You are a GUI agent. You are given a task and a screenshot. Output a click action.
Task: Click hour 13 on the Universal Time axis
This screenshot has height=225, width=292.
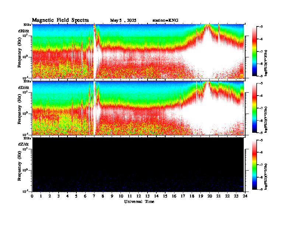(x=147, y=196)
